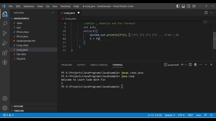Screen dimensions: 216x121
Task: Split the terminal pane
Action: pyautogui.click(x=190, y=65)
